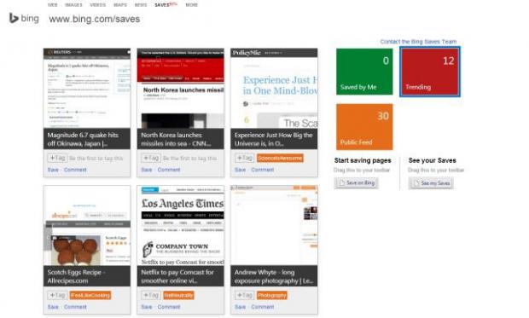Viewport: 529px width, 318px height.
Task: Click the Save on Bing bookmarklet button
Action: pos(357,182)
